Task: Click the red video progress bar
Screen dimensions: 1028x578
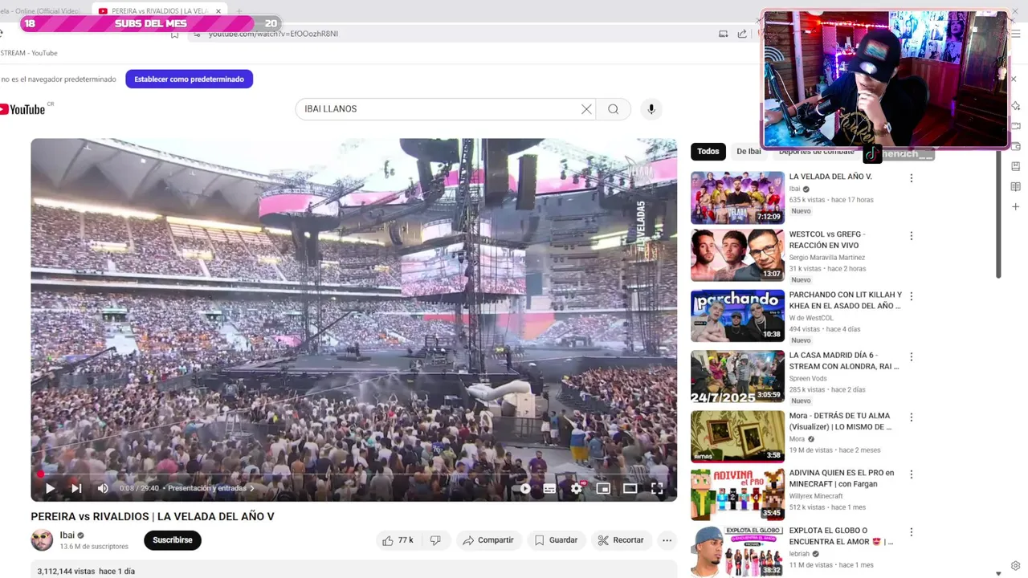Action: tap(353, 474)
